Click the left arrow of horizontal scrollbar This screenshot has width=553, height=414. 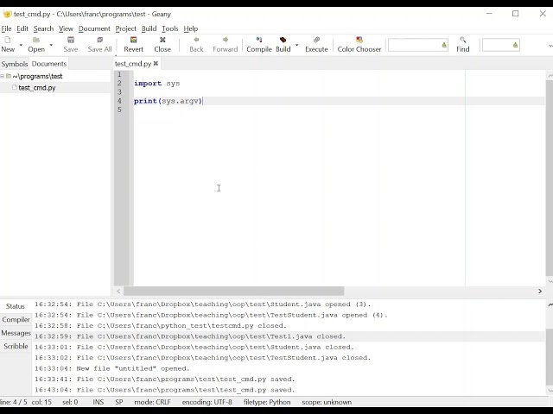click(118, 292)
